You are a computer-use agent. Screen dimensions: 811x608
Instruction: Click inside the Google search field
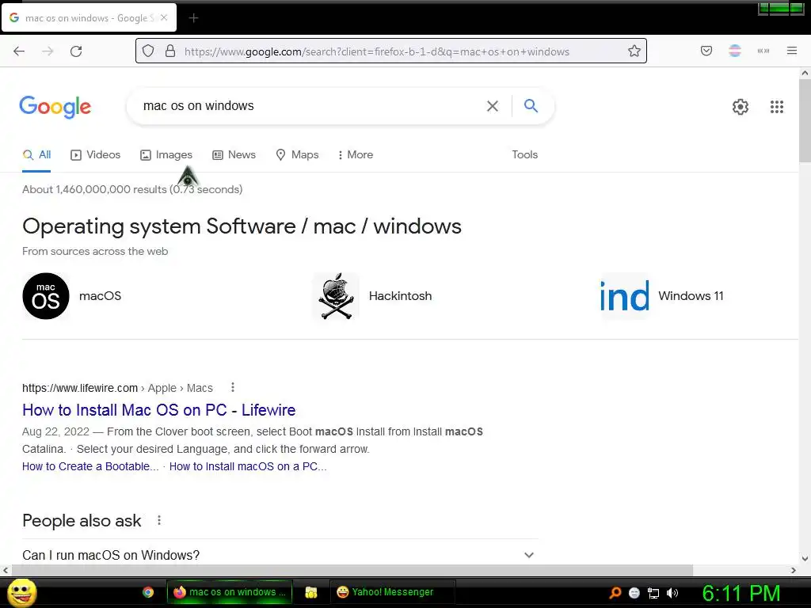pos(310,106)
